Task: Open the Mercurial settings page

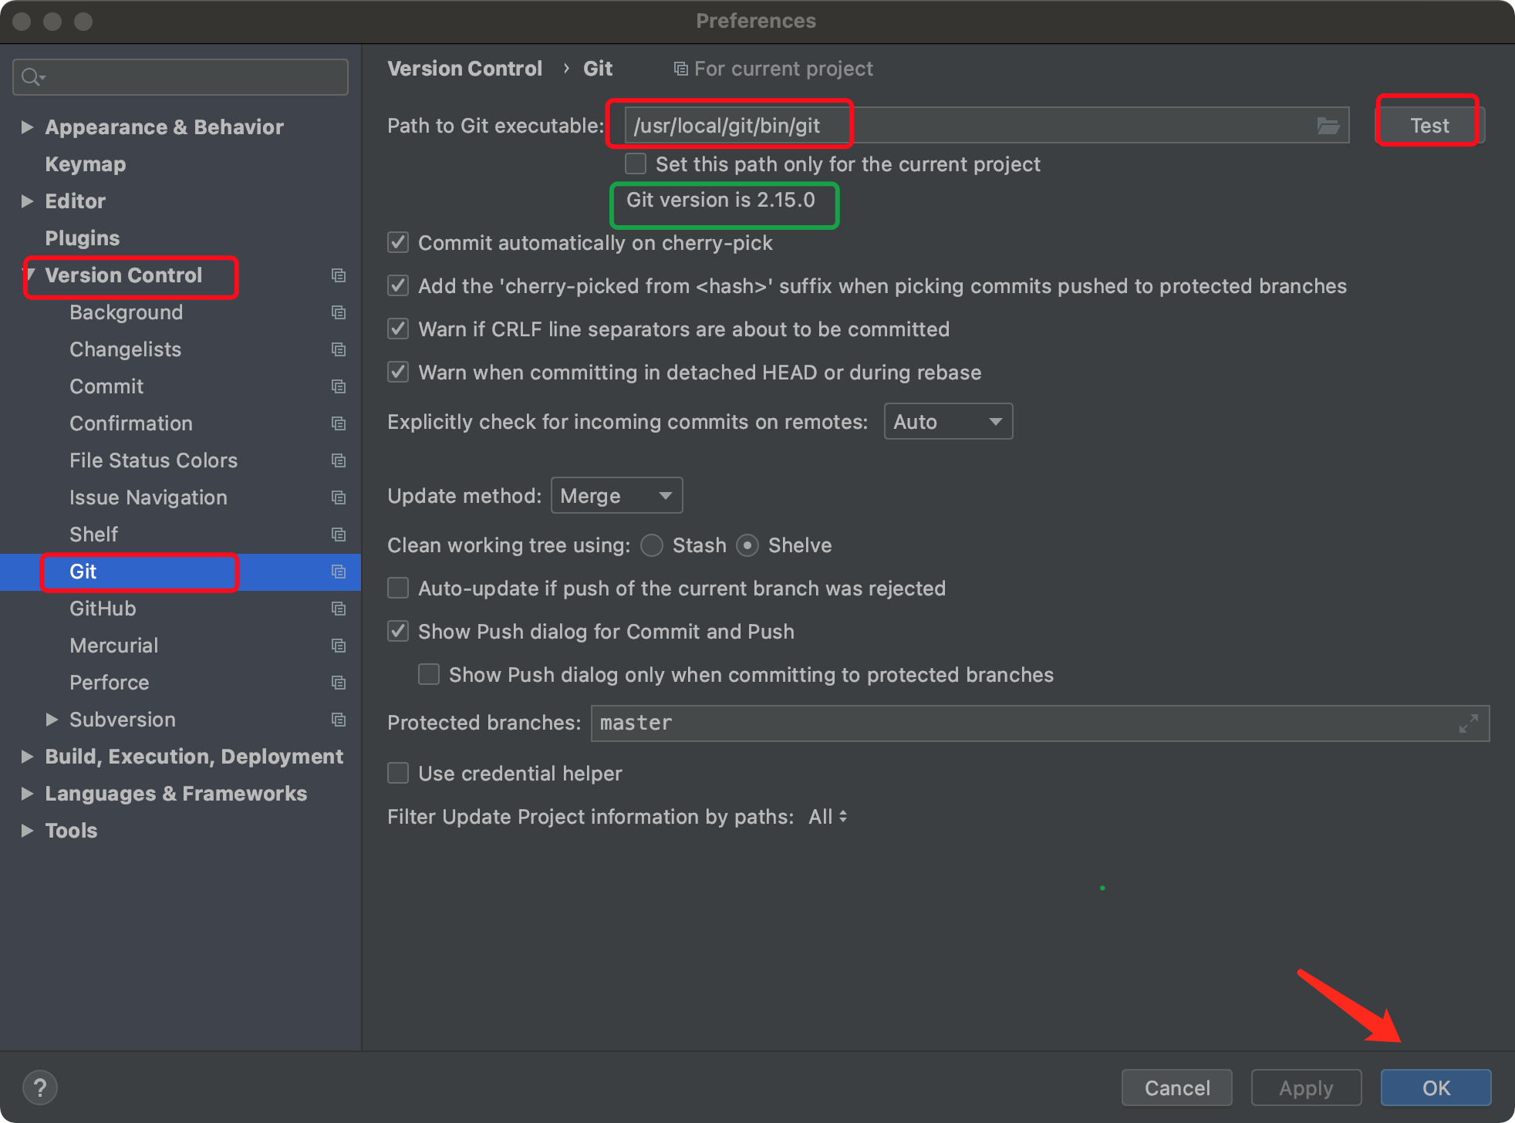Action: [113, 646]
